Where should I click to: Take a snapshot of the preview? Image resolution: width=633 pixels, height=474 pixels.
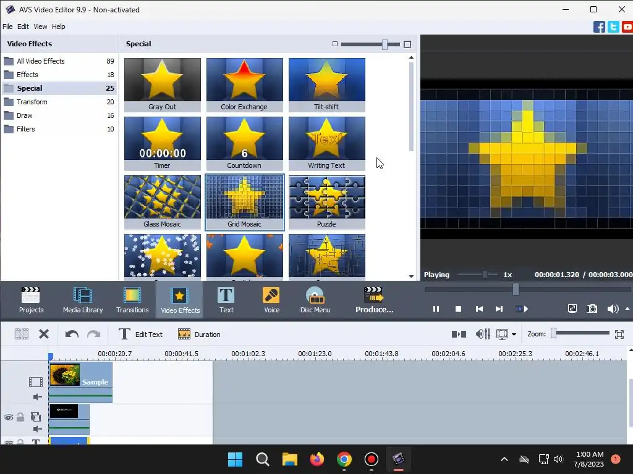click(x=592, y=309)
